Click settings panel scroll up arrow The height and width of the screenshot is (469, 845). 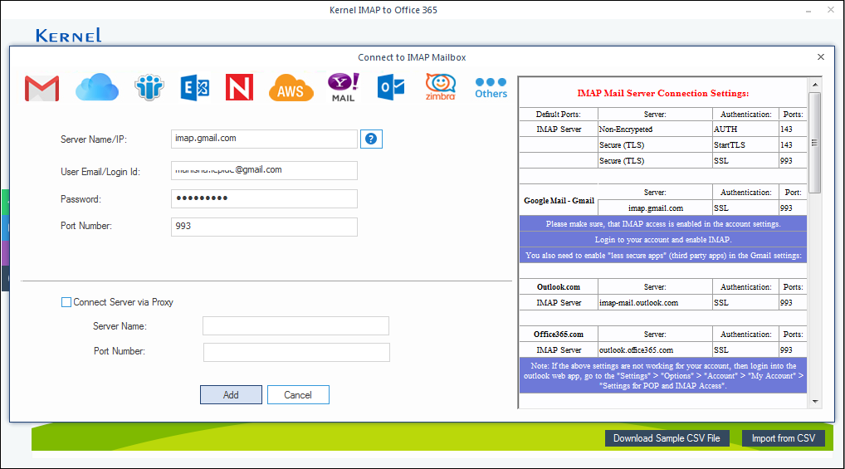[815, 85]
